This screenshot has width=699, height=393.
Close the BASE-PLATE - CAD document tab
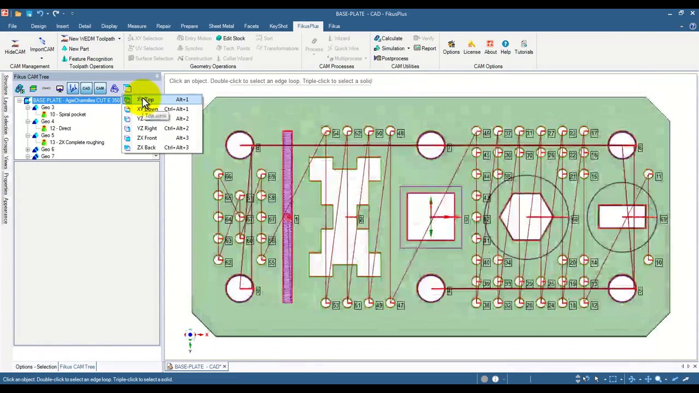tap(224, 367)
